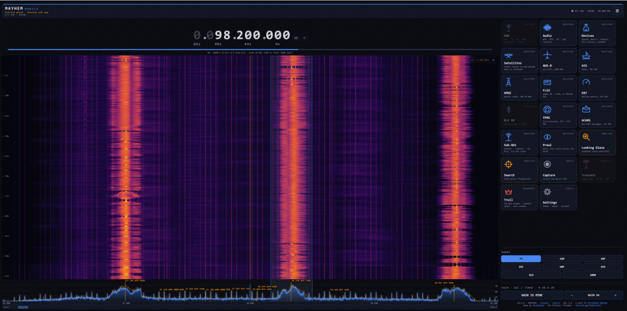Viewport: 627px width, 311px height.
Task: Open the HAM receiver tile
Action: [x=519, y=33]
